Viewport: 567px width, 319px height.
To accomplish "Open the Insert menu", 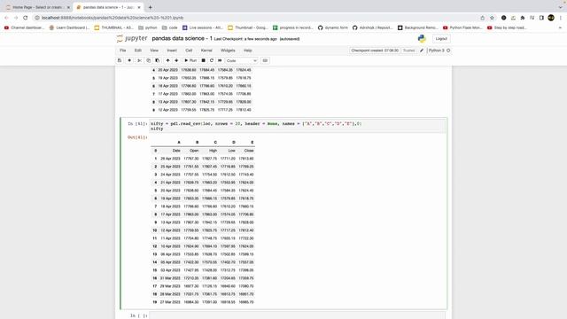I will tap(172, 51).
